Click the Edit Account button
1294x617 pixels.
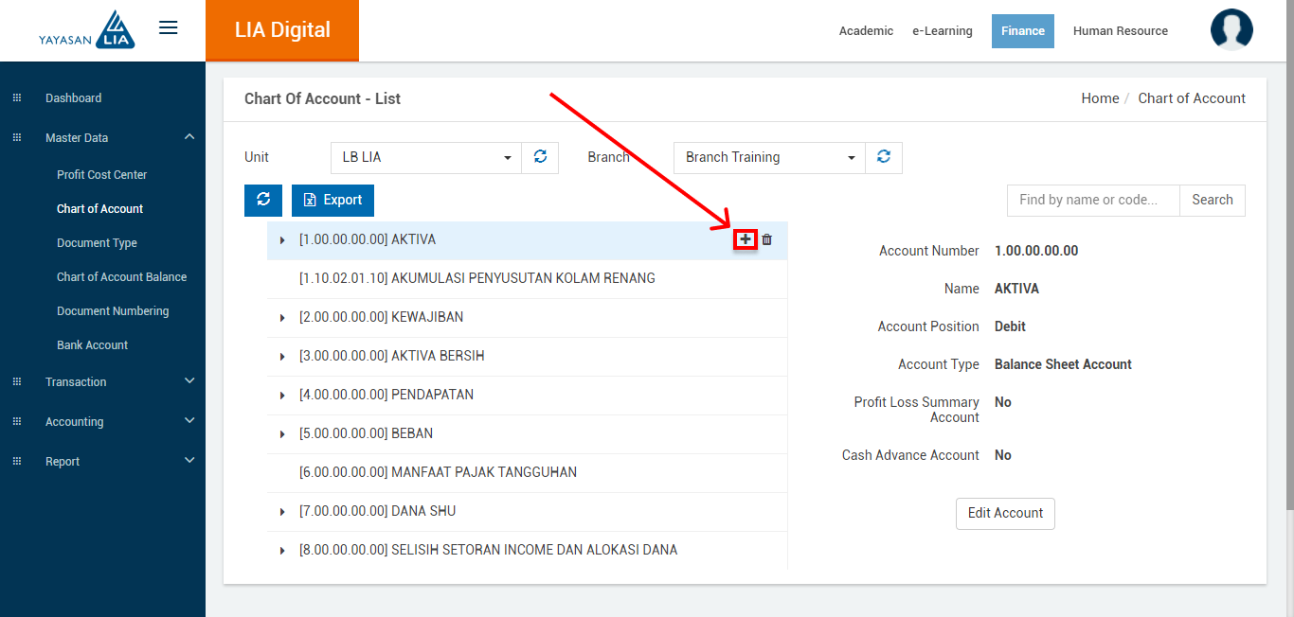(x=1005, y=513)
